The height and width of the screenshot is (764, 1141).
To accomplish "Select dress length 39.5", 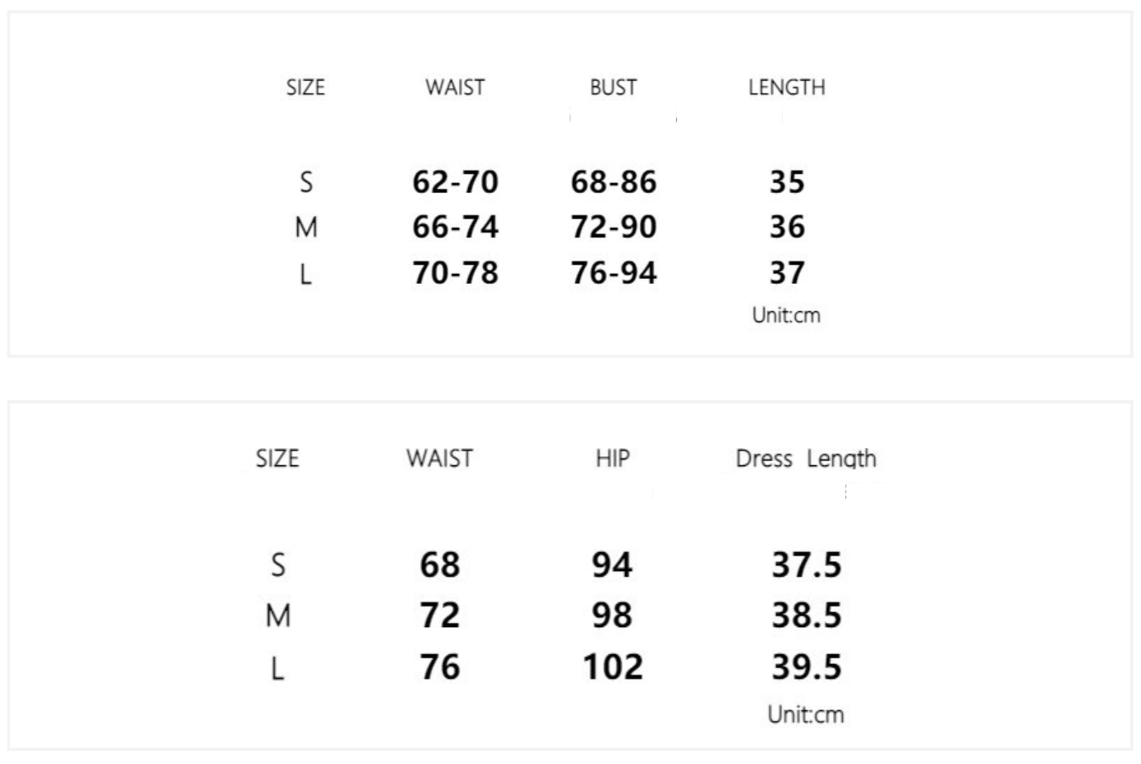I will click(806, 667).
